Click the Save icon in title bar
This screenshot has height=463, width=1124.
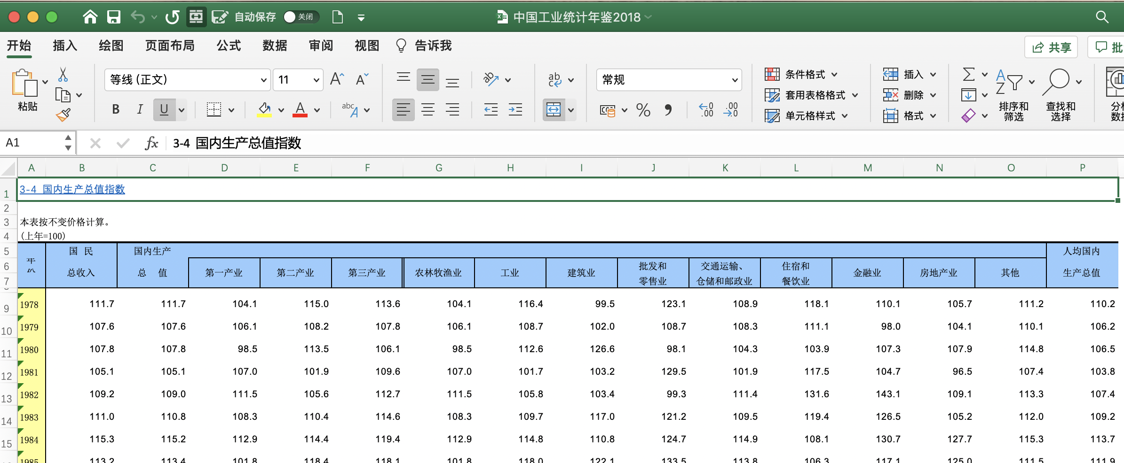click(x=114, y=17)
